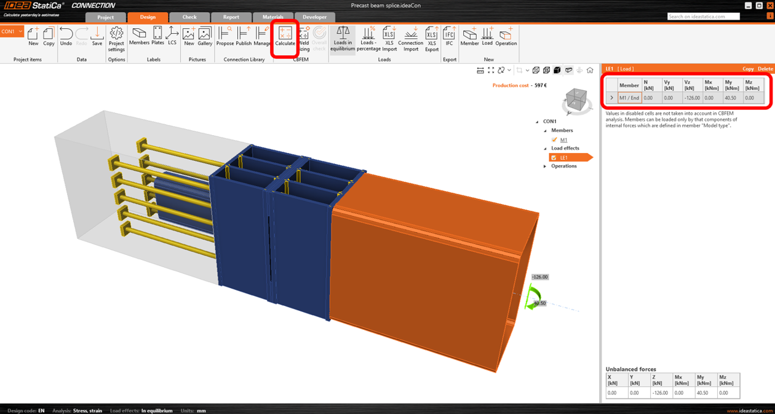The height and width of the screenshot is (414, 775).
Task: Click Delete in the LE1 panel header
Action: [x=765, y=69]
